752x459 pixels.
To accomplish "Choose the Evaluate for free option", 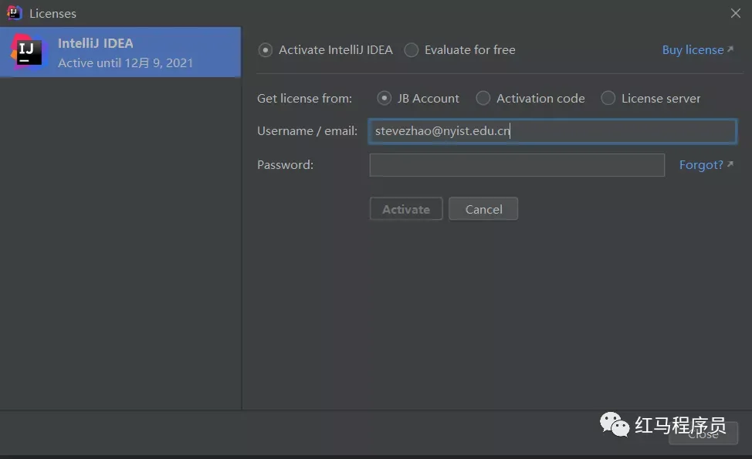I will (412, 50).
